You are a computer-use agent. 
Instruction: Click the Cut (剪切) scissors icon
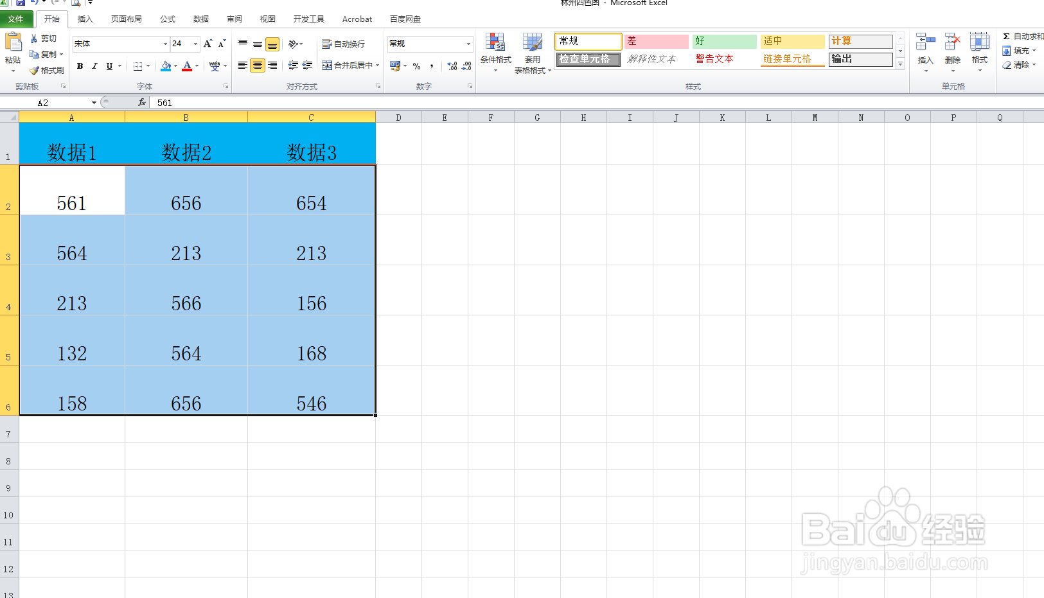tap(34, 39)
